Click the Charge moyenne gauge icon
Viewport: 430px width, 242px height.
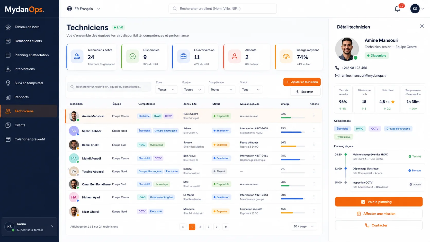286,56
